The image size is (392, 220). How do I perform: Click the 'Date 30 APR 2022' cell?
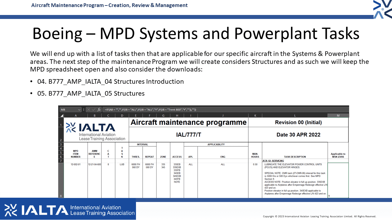pos(298,135)
